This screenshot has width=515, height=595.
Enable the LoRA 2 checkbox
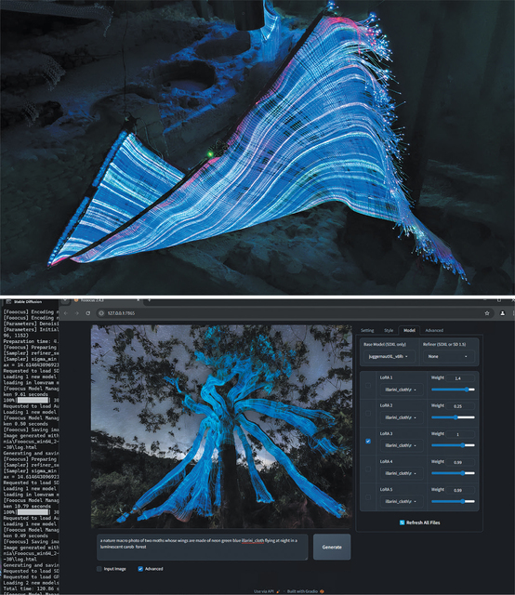[x=368, y=413]
